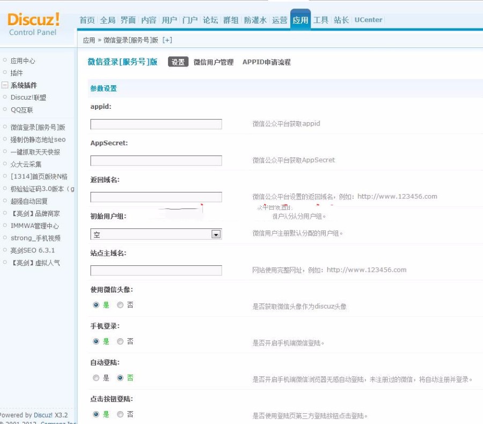Open Discuz!联盟 in the sidebar
Screen dimensions: 483x424
(x=28, y=98)
